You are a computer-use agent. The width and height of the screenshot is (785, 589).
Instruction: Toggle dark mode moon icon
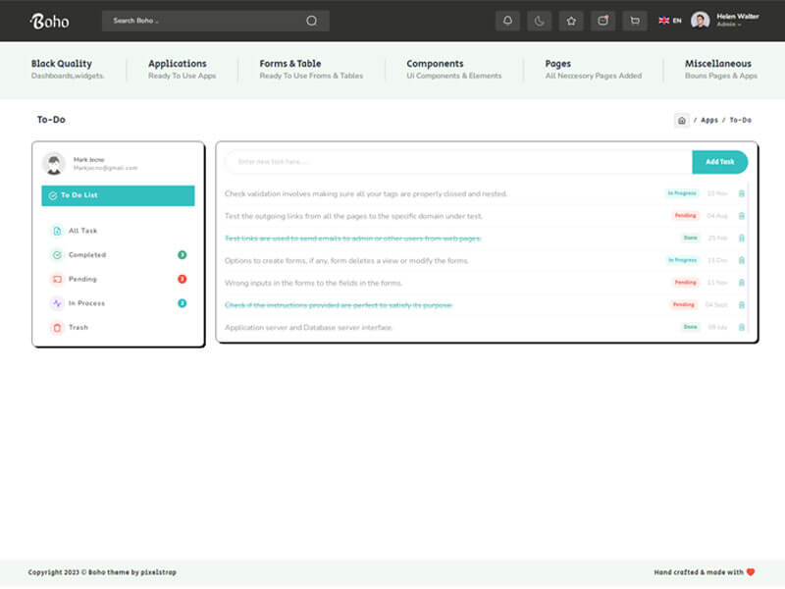point(539,21)
